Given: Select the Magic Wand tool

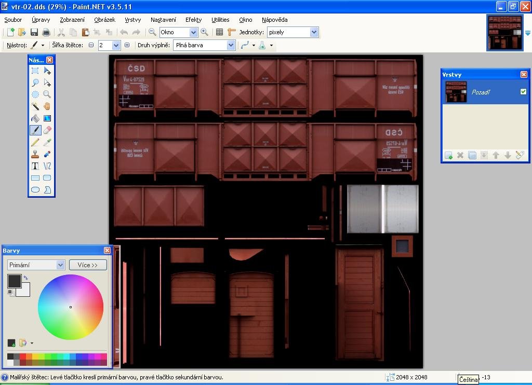Looking at the screenshot, I should coord(35,106).
